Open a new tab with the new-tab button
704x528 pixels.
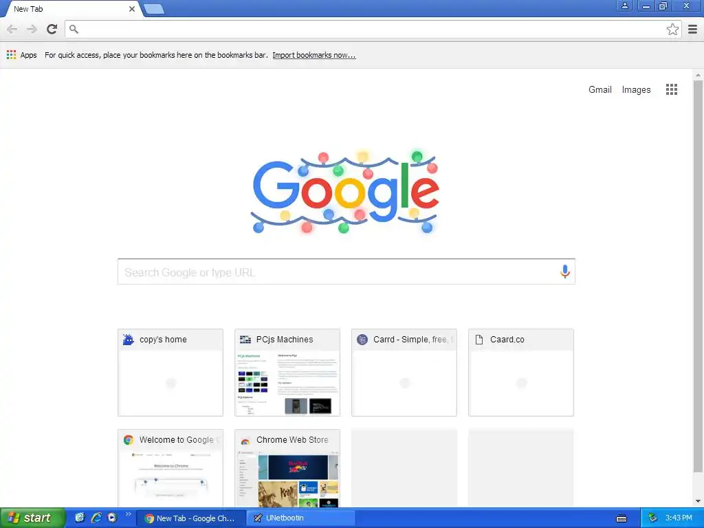click(154, 9)
